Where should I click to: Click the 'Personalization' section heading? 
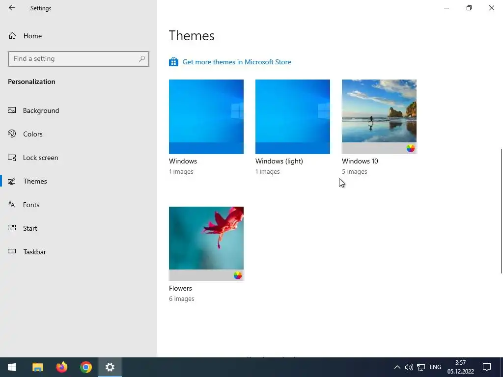(x=31, y=81)
